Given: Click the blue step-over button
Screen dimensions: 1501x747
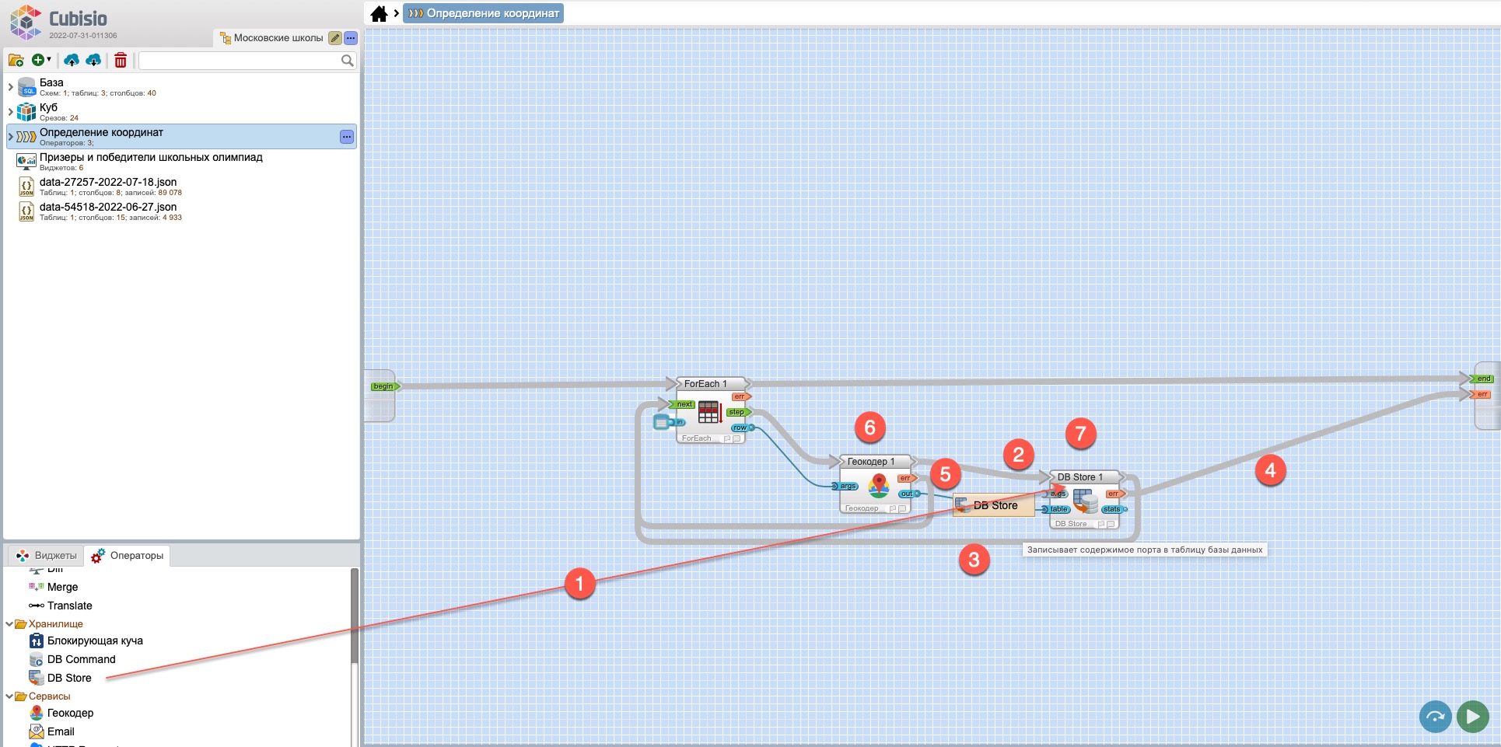Looking at the screenshot, I should [1435, 716].
